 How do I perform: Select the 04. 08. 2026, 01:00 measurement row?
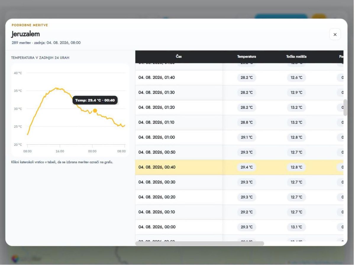(239, 137)
